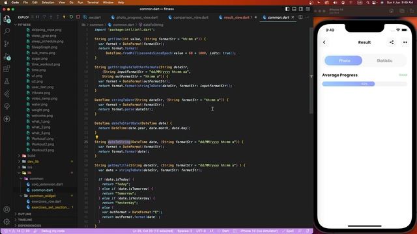This screenshot has height=234, width=417.
Task: Expand the OUTLINE section
Action: tap(25, 214)
